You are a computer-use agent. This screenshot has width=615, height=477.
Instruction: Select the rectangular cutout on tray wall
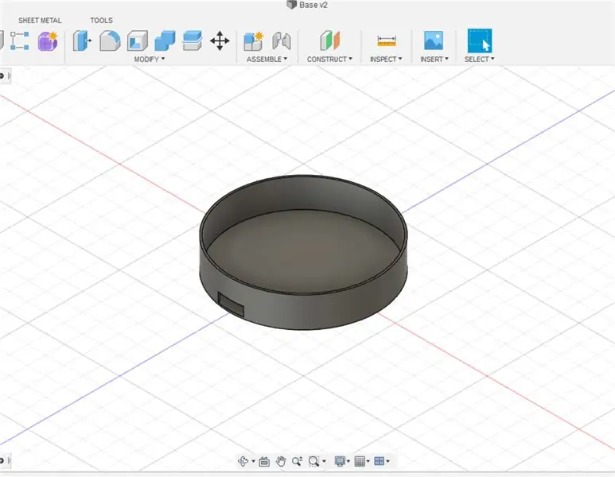[x=231, y=304]
